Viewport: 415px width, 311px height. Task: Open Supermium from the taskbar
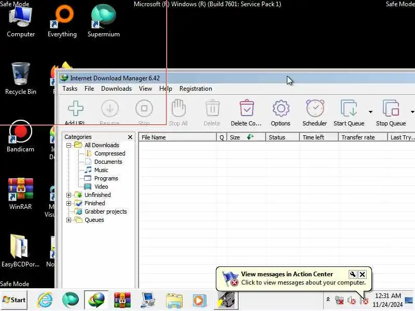tap(71, 300)
